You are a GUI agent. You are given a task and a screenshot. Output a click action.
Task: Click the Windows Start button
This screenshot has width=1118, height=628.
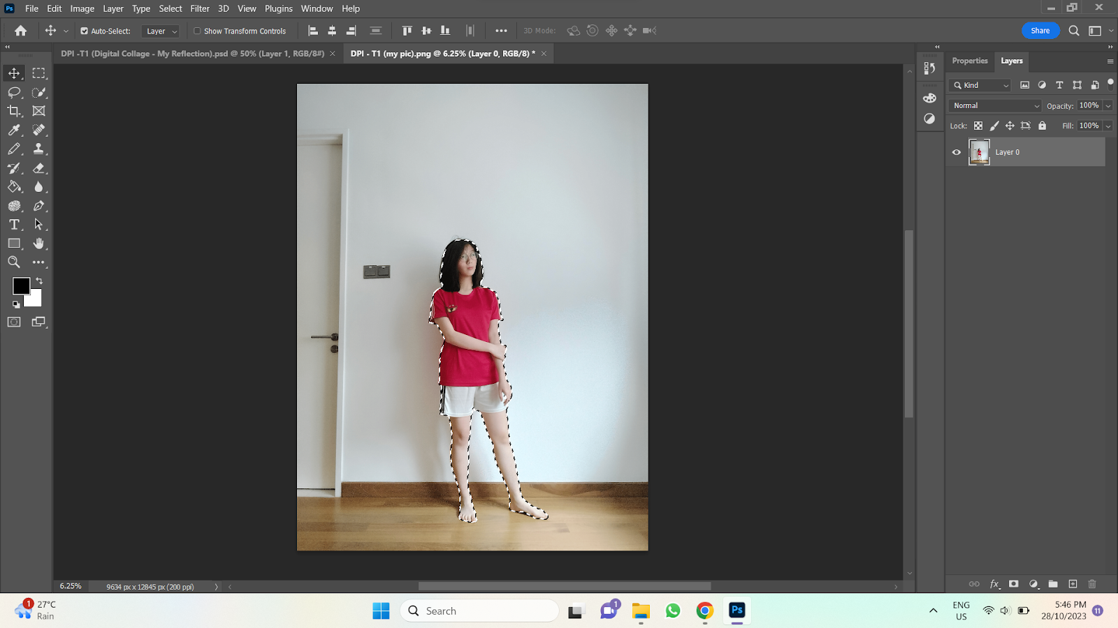pyautogui.click(x=381, y=611)
